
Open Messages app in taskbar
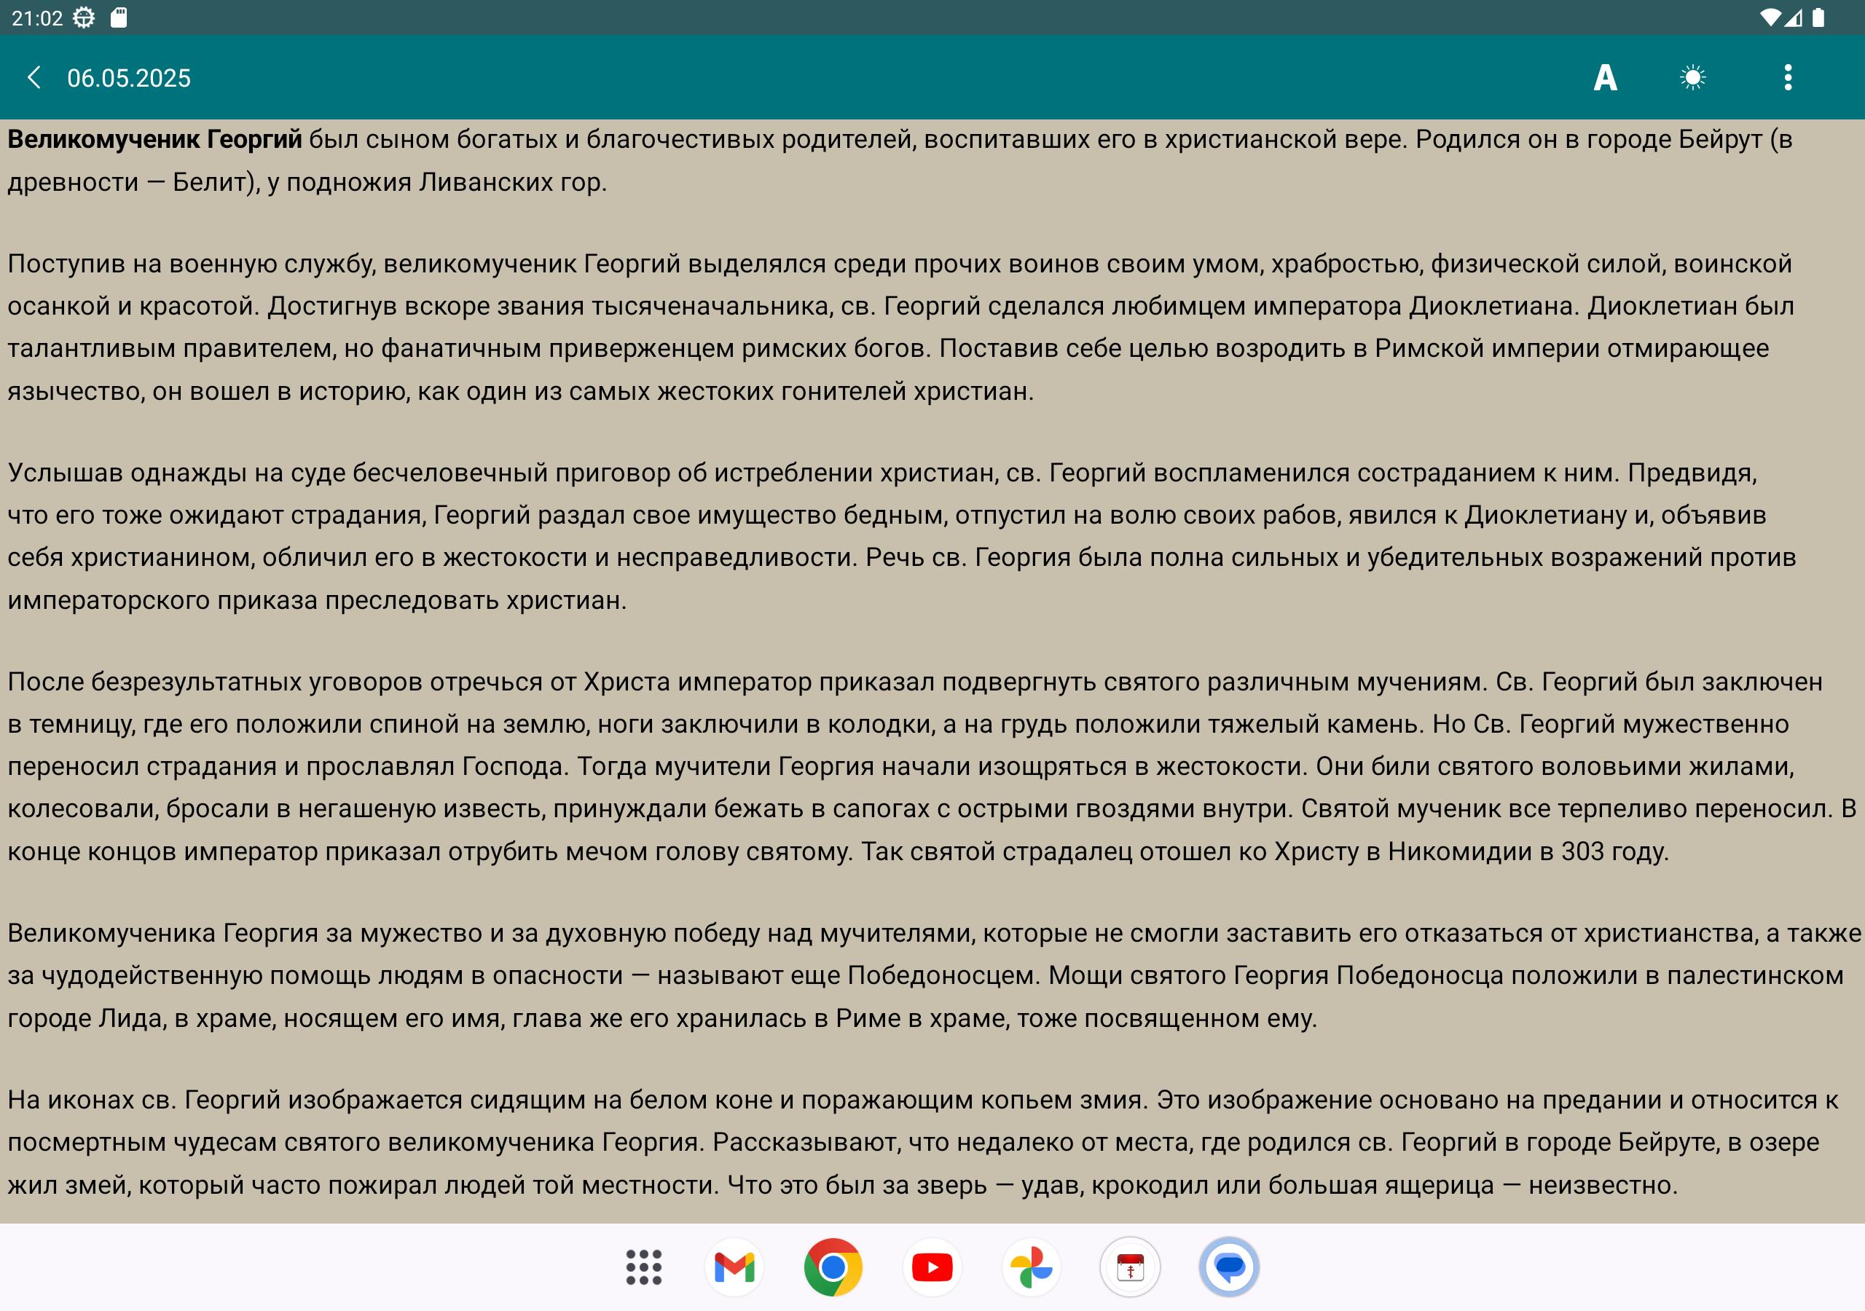[x=1229, y=1267]
